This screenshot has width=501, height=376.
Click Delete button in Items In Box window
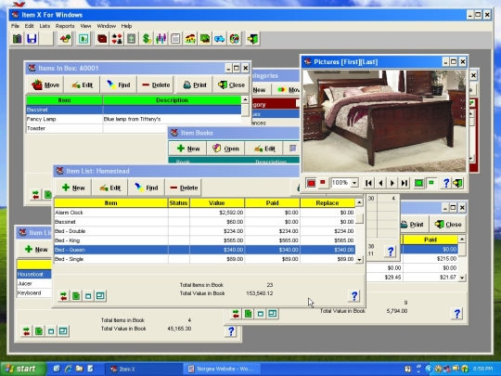(156, 84)
